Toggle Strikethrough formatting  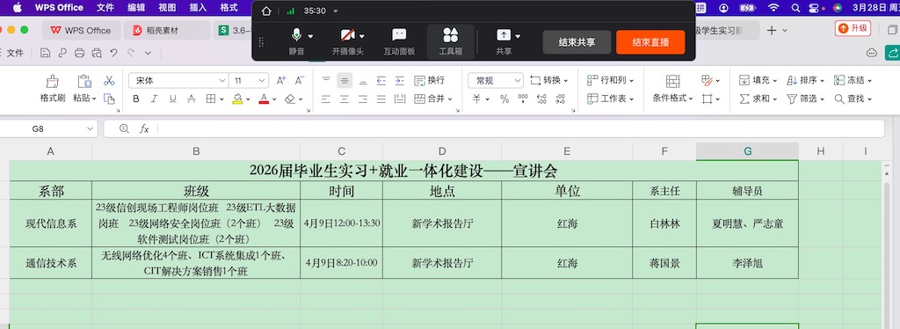point(192,99)
